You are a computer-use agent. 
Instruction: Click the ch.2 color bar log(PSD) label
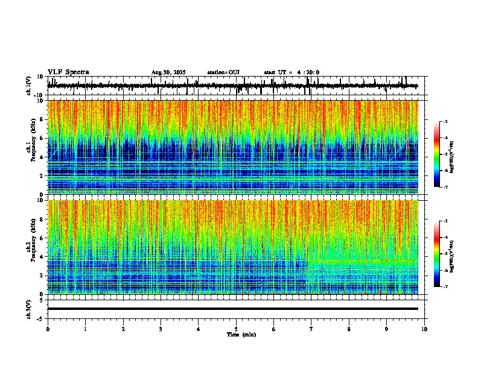pyautogui.click(x=452, y=256)
